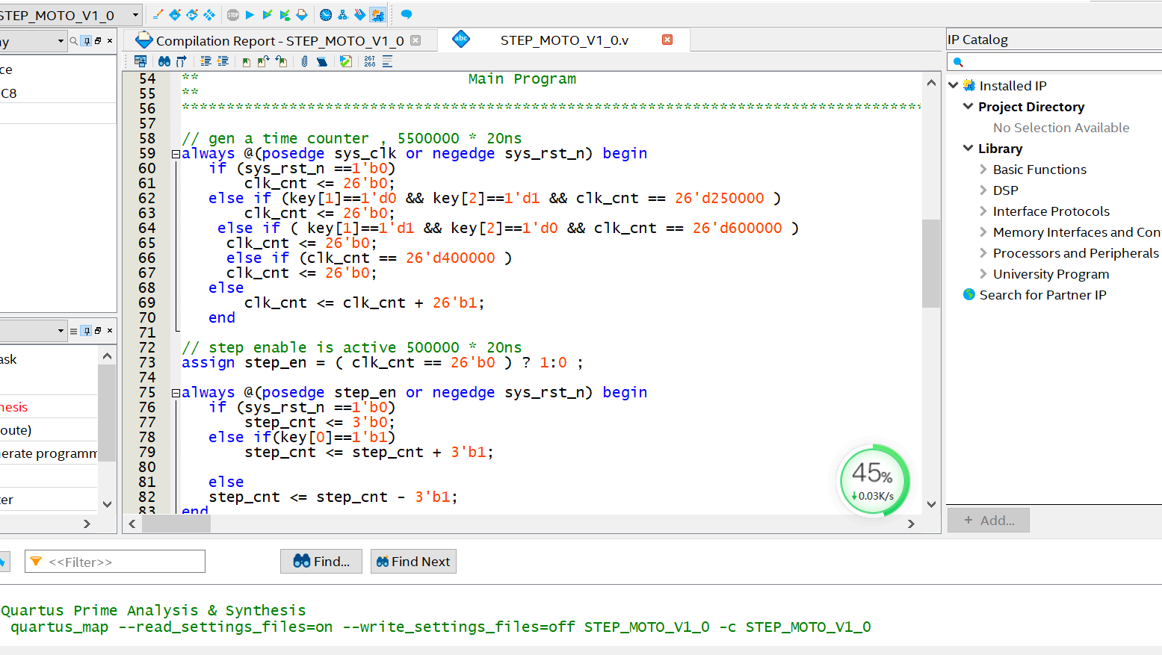Open the tasks panel dropdown
This screenshot has width=1162, height=655.
61,331
